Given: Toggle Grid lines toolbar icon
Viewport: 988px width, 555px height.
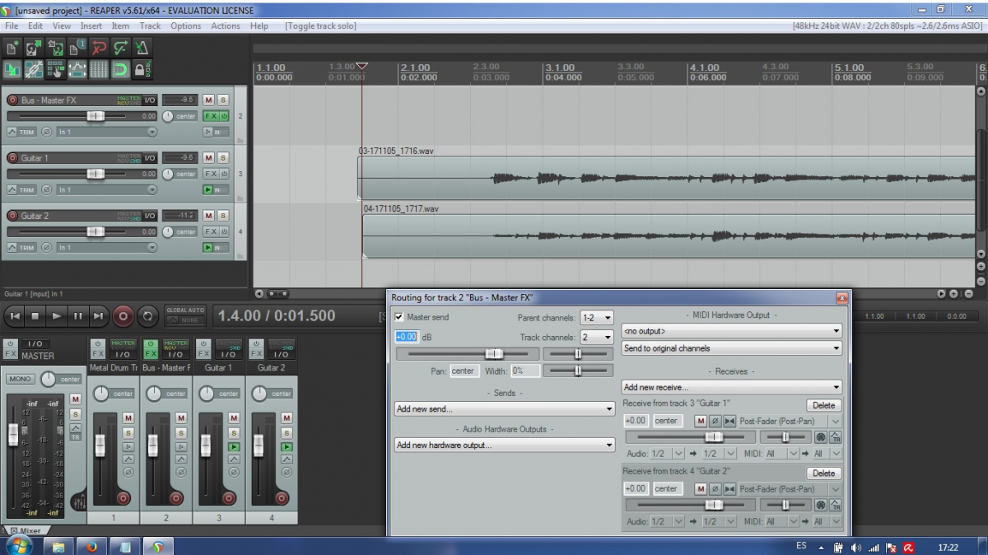Looking at the screenshot, I should click(100, 70).
